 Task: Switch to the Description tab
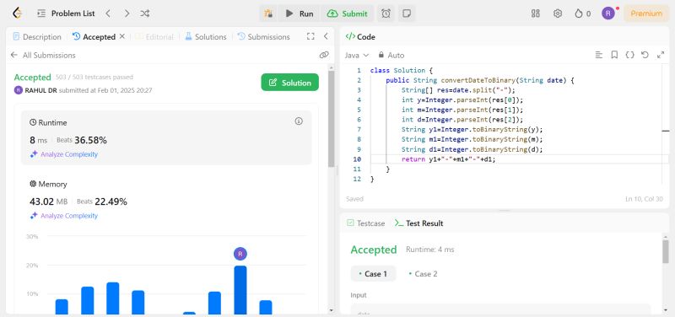pos(37,36)
